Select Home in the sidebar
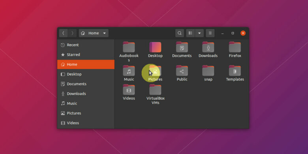 coord(86,64)
